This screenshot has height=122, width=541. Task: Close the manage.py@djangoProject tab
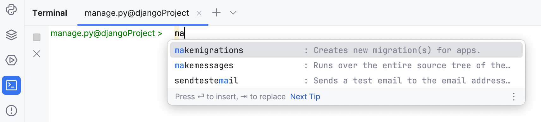[x=199, y=13]
